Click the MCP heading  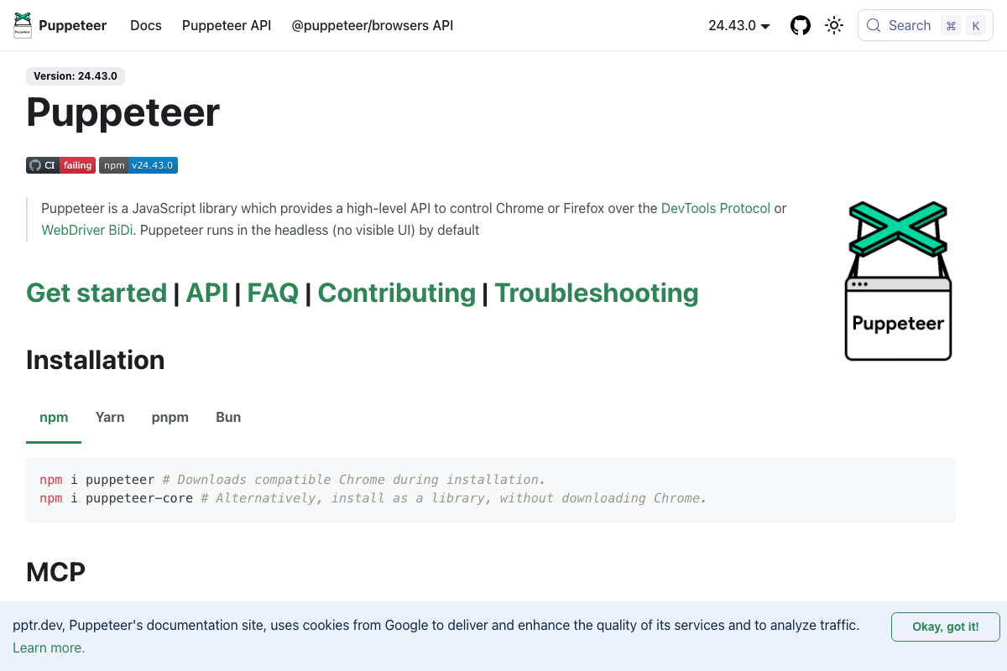pos(56,572)
